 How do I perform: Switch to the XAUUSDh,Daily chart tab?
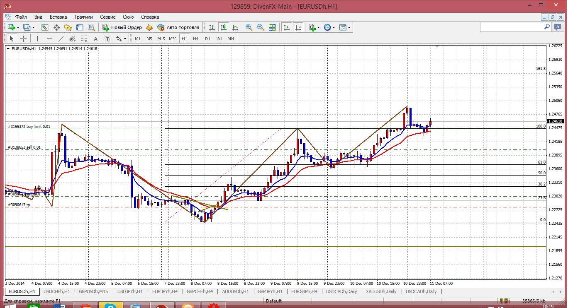[381, 291]
